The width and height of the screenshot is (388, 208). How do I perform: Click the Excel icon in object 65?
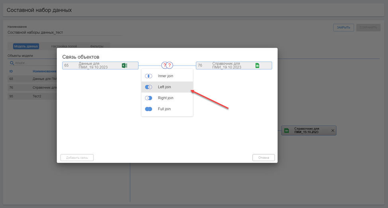click(x=124, y=65)
